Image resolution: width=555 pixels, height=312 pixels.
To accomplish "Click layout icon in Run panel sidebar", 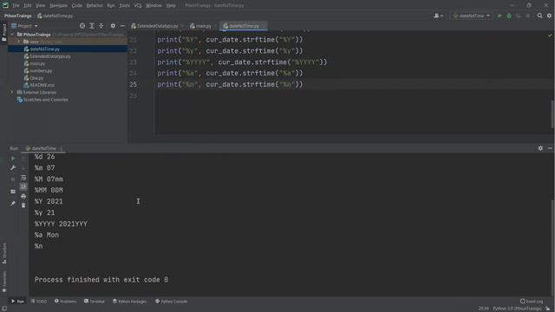I will pyautogui.click(x=13, y=192).
